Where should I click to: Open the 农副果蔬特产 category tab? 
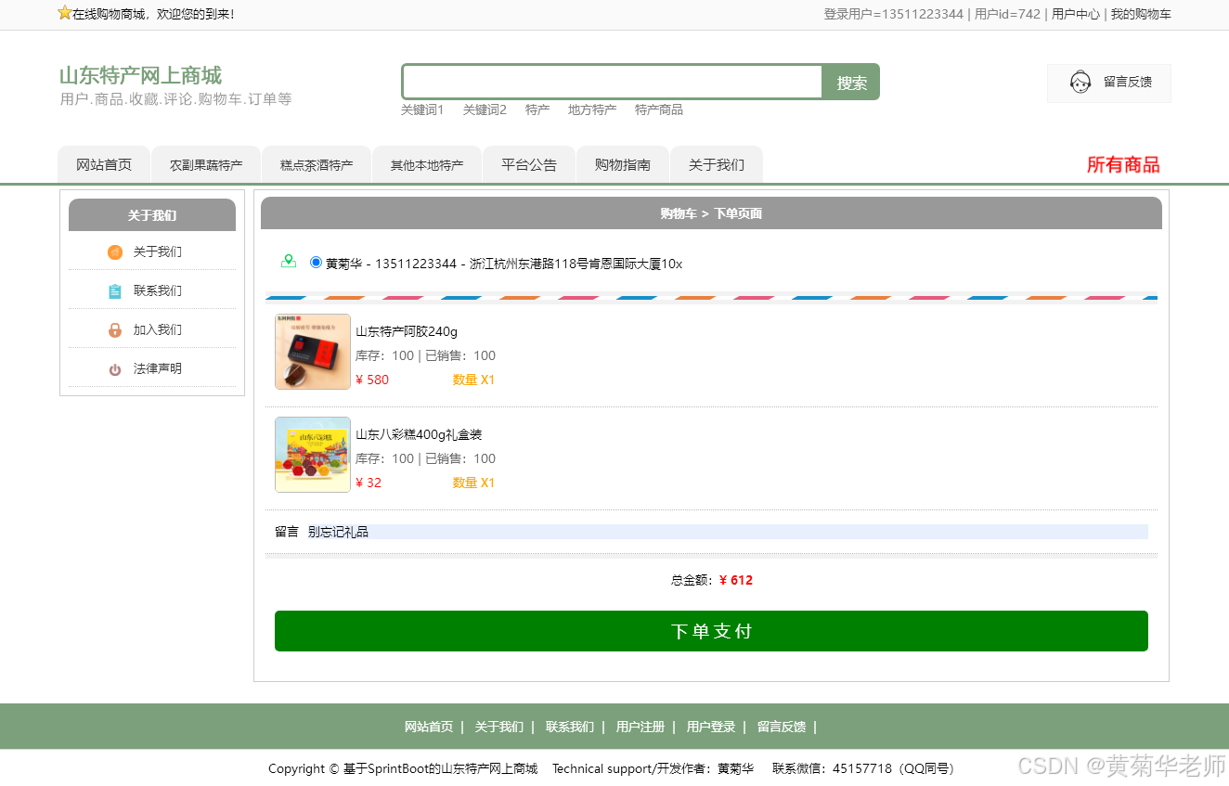click(x=206, y=164)
